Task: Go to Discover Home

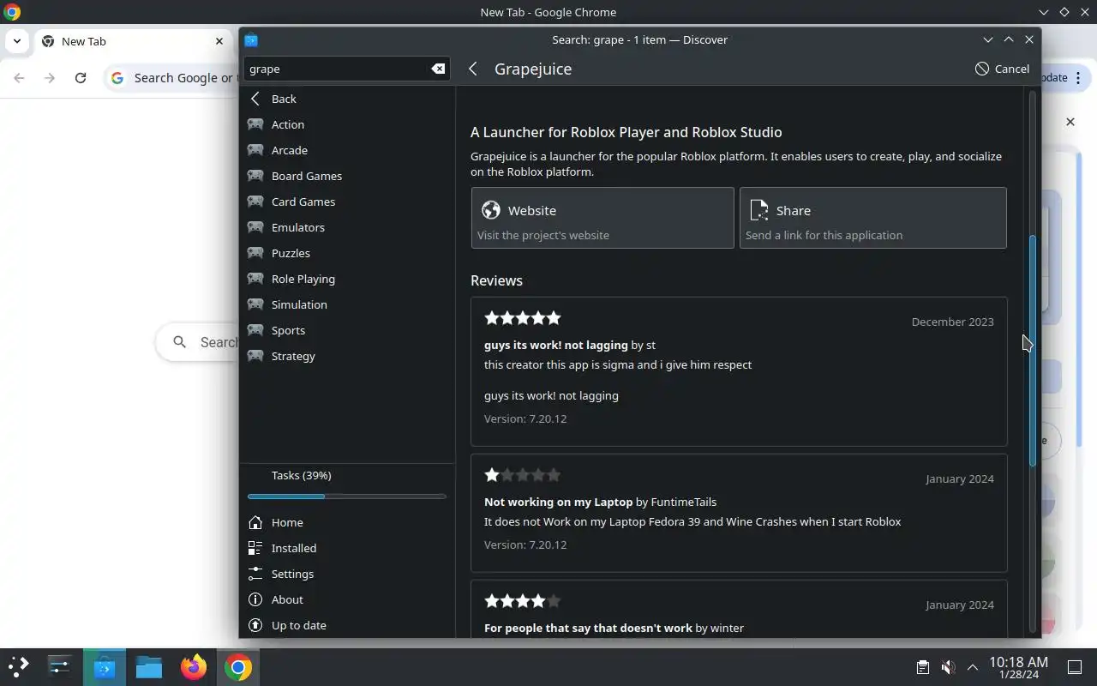Action: [347, 522]
